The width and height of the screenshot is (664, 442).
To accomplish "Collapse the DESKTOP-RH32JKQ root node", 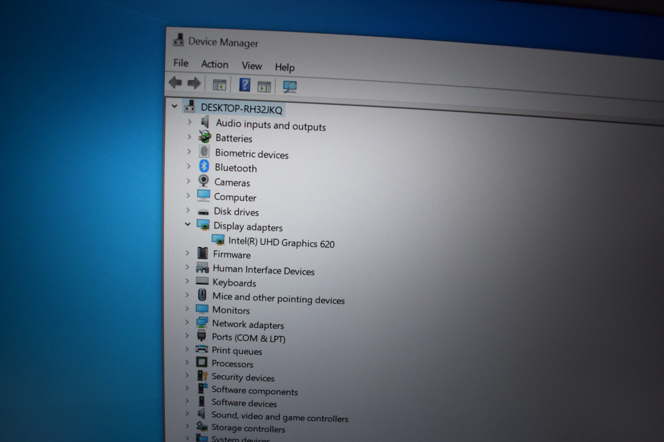I will 175,106.
